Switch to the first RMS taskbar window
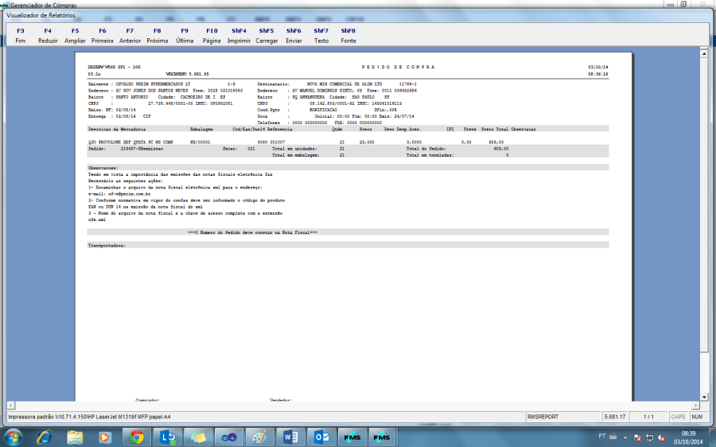Viewport: 716px width, 447px height. pos(352,437)
